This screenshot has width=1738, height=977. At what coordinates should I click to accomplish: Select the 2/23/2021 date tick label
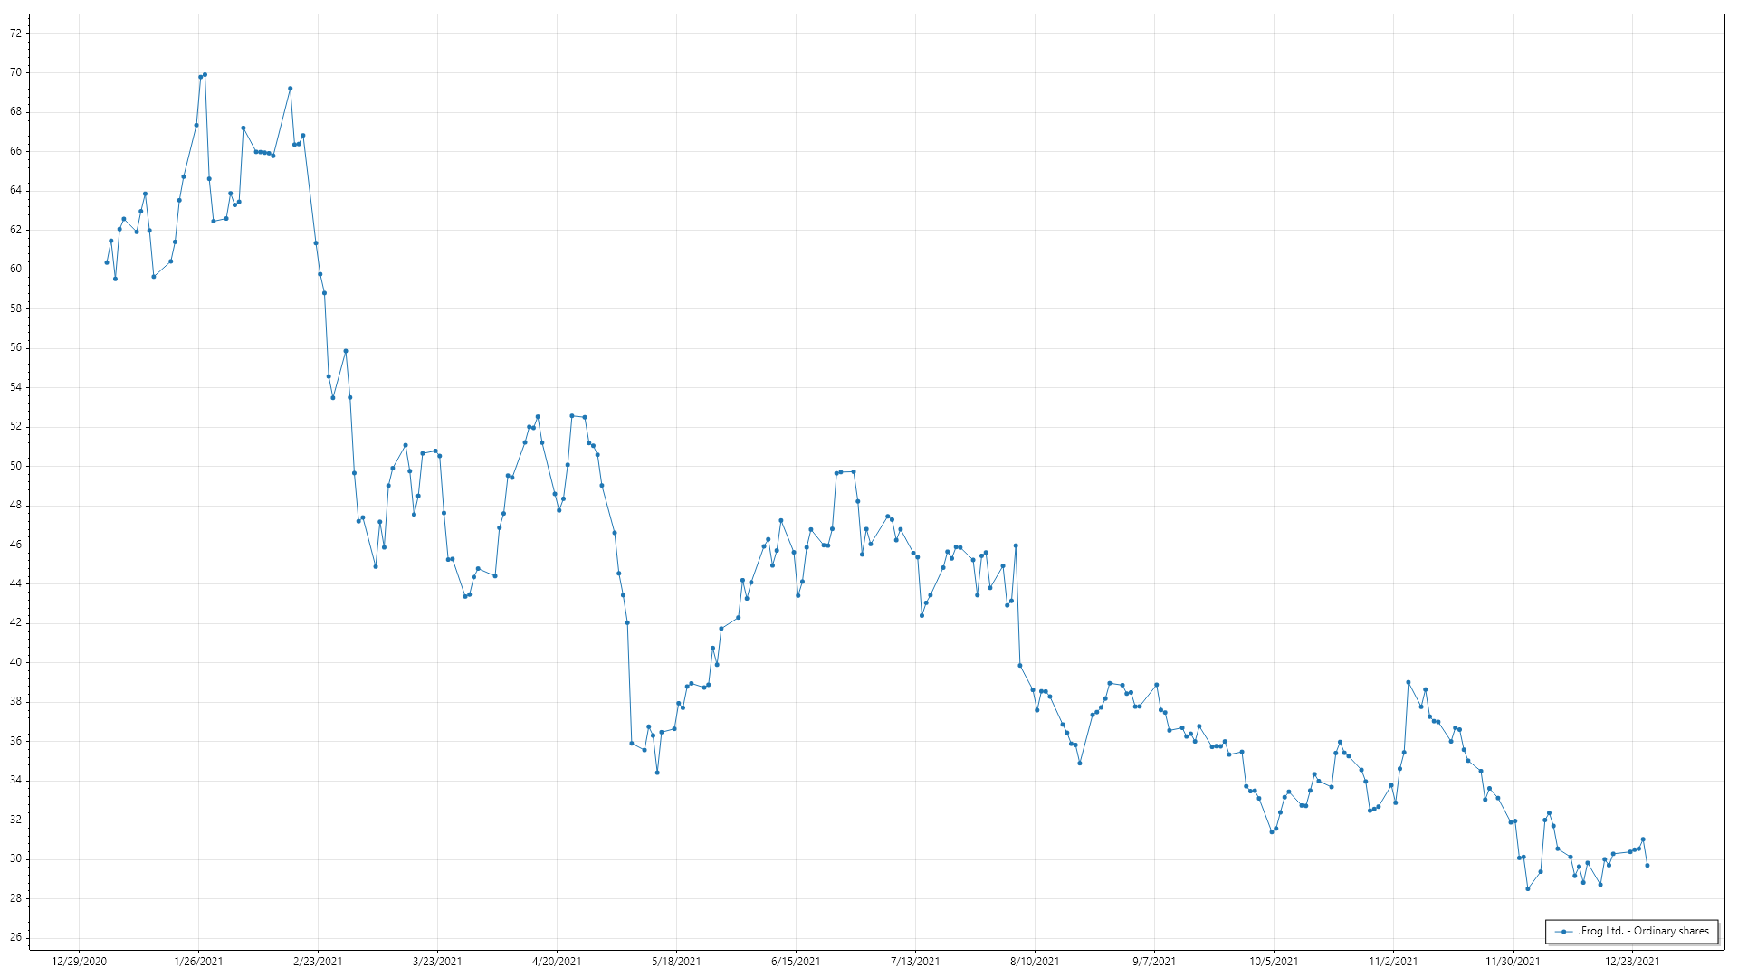click(x=318, y=962)
